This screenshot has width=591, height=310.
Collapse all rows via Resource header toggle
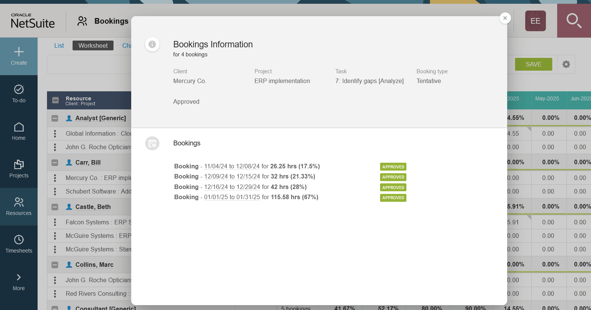click(55, 100)
